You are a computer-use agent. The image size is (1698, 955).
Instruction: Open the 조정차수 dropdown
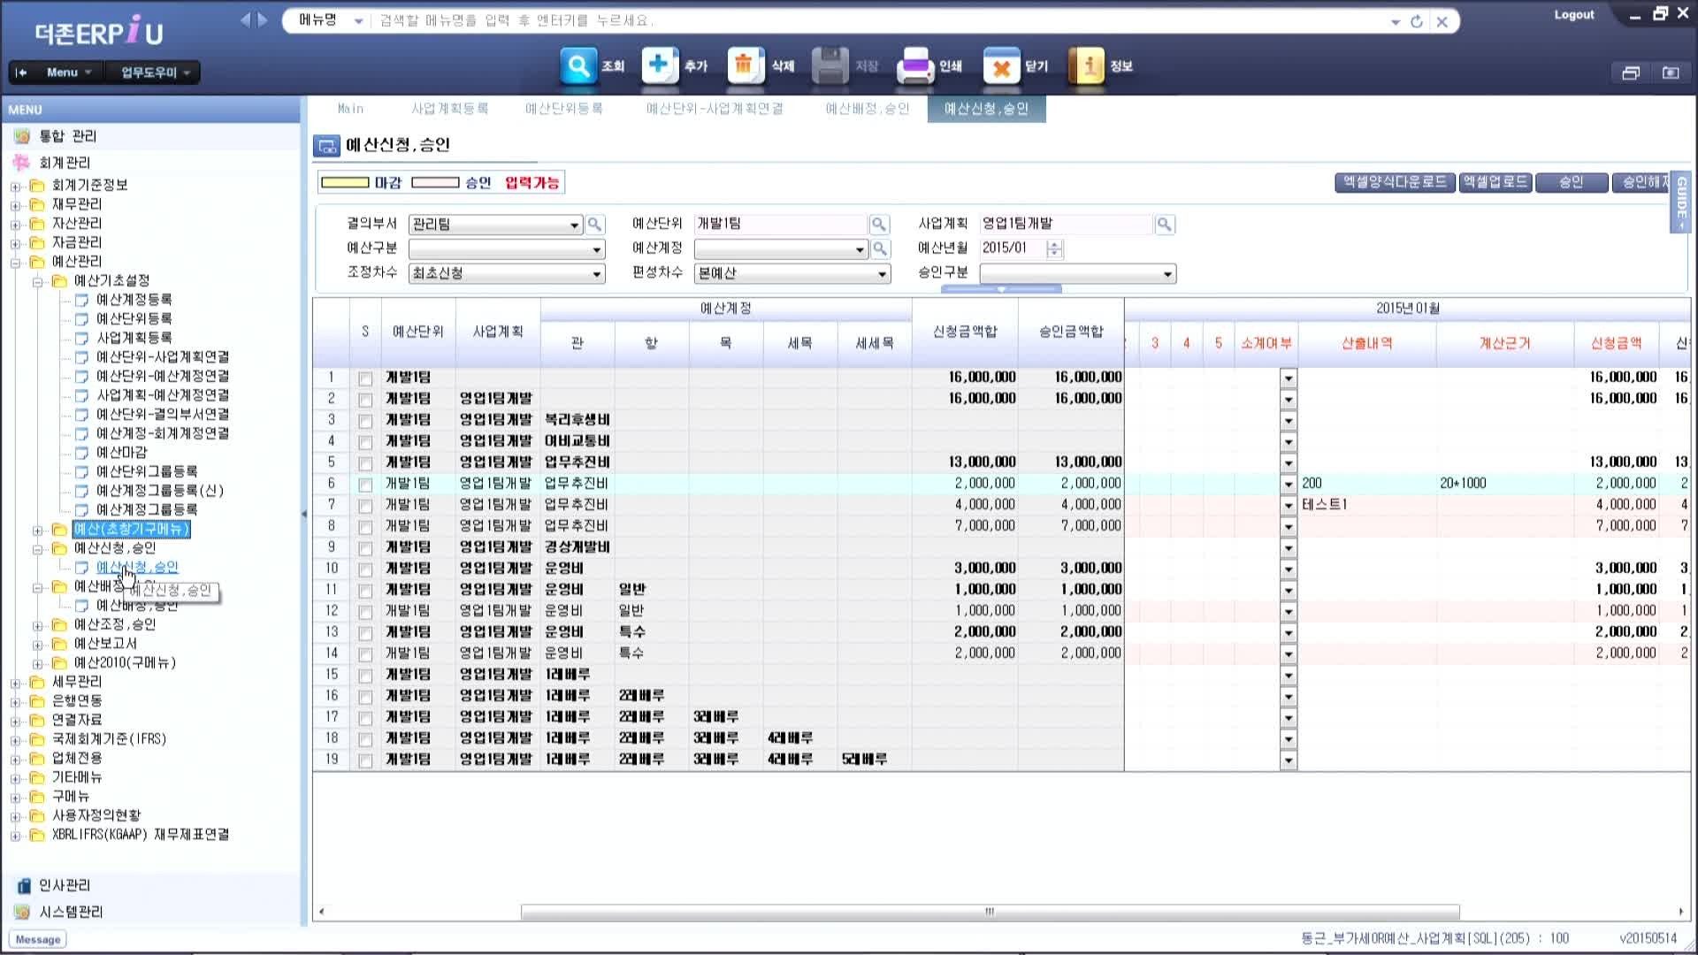[x=597, y=275]
